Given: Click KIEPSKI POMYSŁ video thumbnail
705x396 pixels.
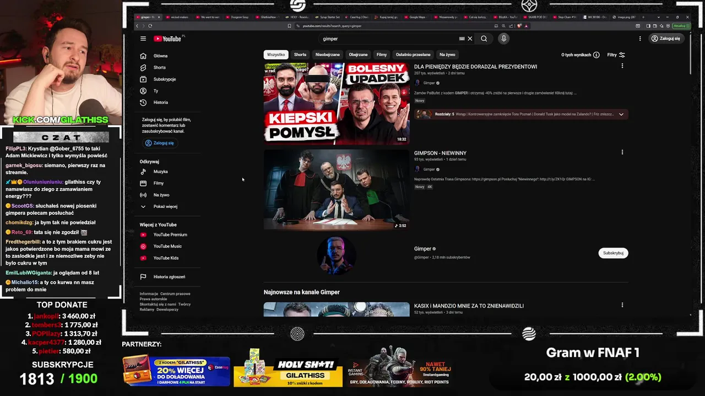Looking at the screenshot, I should point(337,103).
